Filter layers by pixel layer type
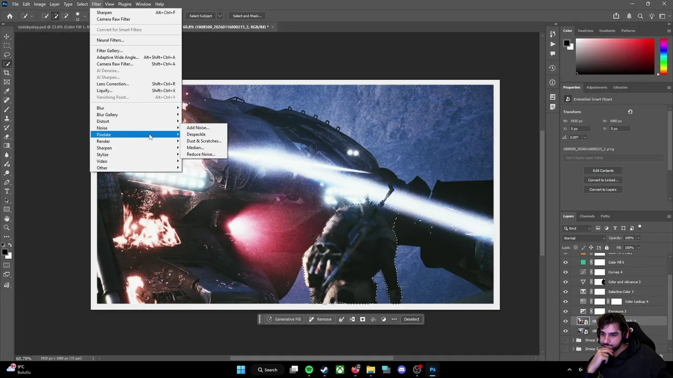This screenshot has width=673, height=378. (598, 228)
